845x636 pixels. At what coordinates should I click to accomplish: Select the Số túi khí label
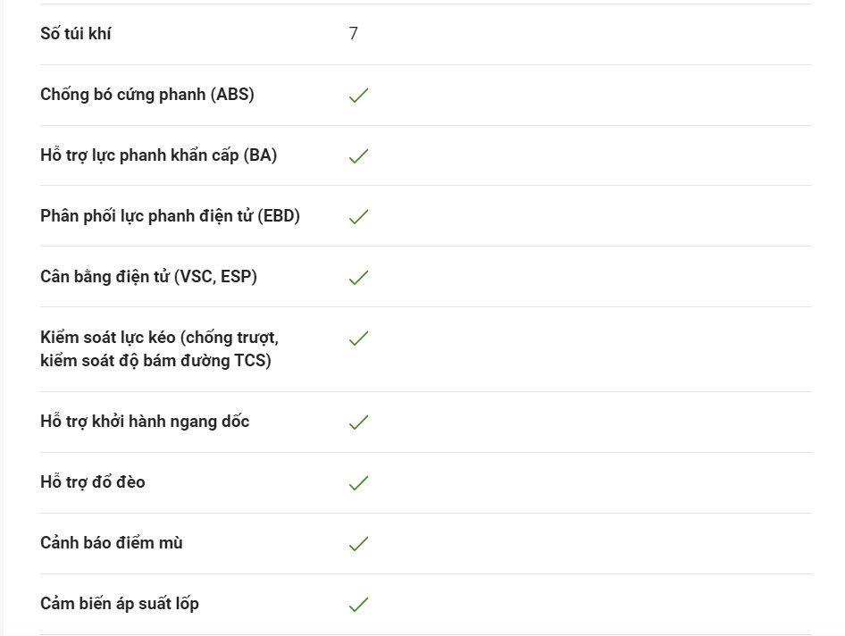coord(75,33)
